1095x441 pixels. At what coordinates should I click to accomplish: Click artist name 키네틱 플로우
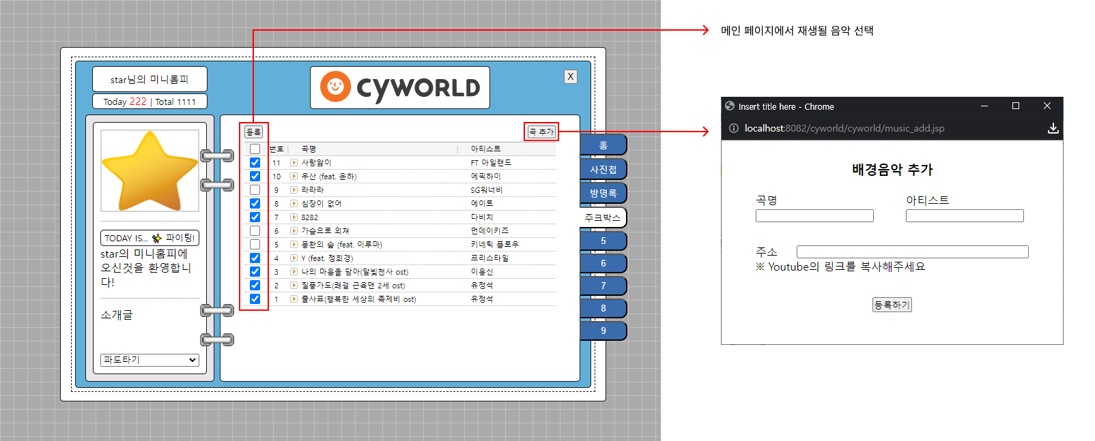(x=494, y=244)
